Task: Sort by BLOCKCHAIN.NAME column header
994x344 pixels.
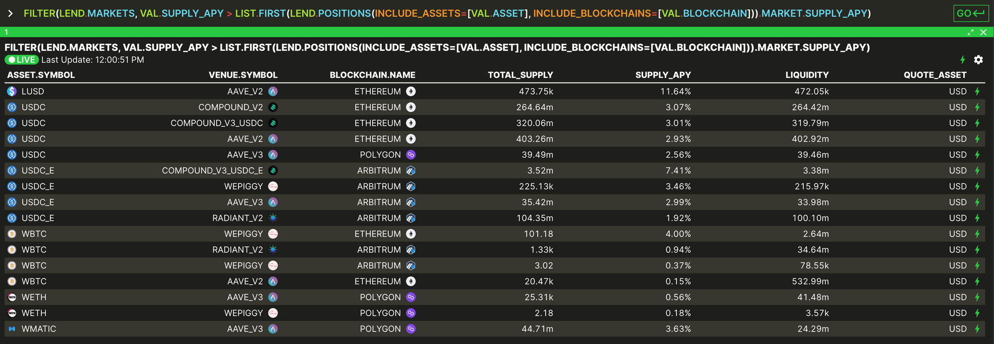Action: (x=372, y=75)
